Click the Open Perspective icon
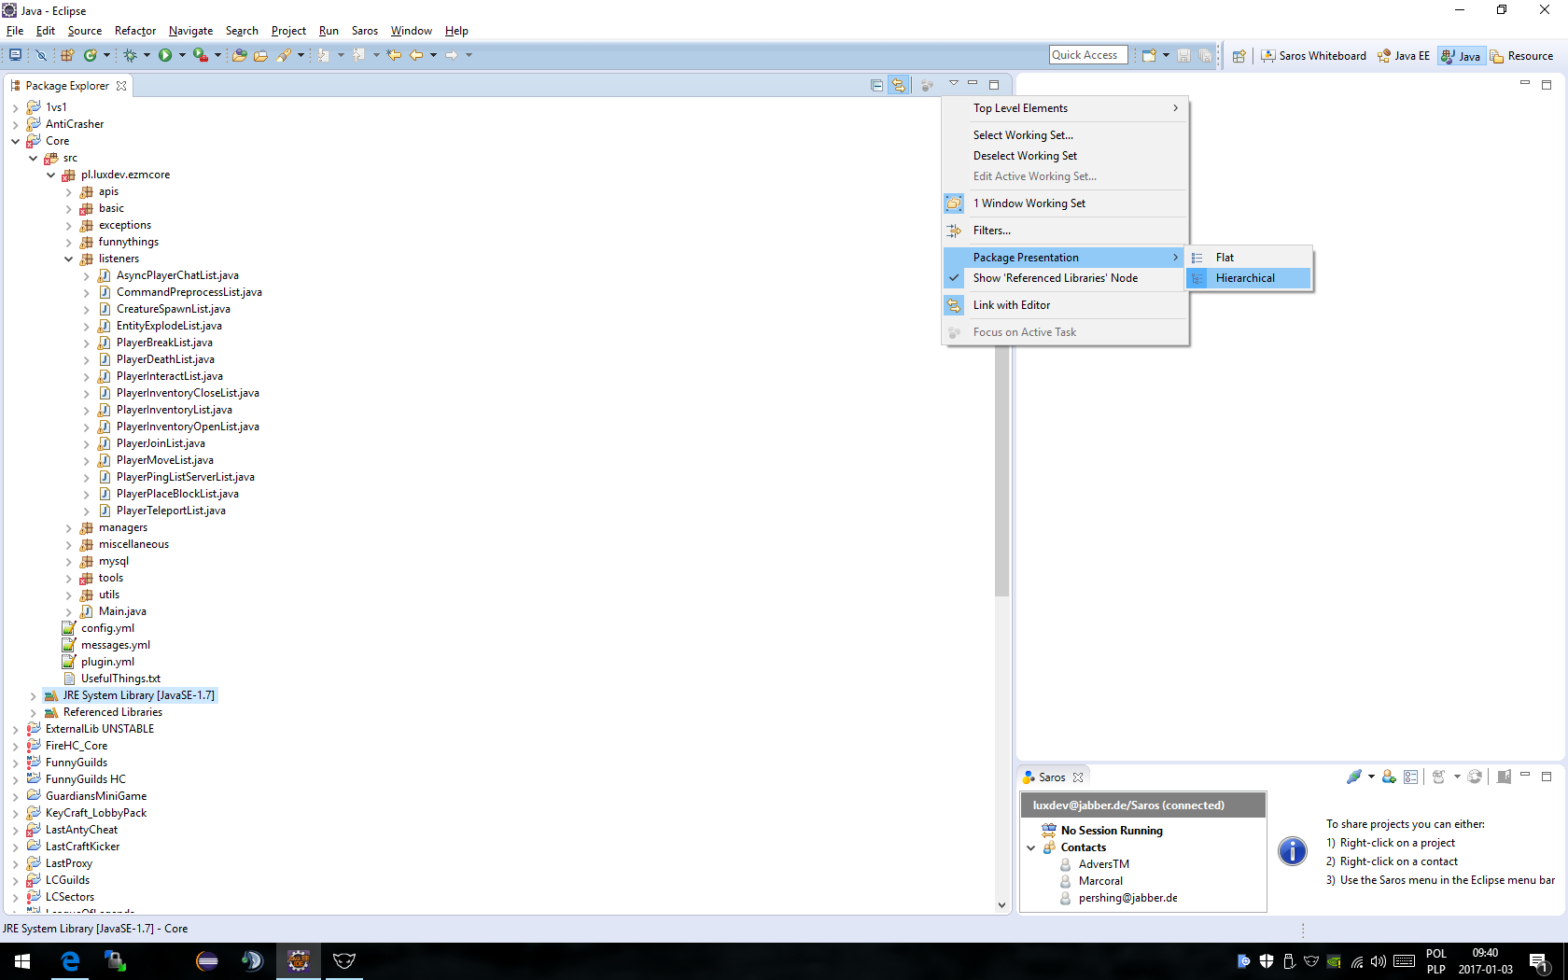1568x980 pixels. pos(1239,56)
